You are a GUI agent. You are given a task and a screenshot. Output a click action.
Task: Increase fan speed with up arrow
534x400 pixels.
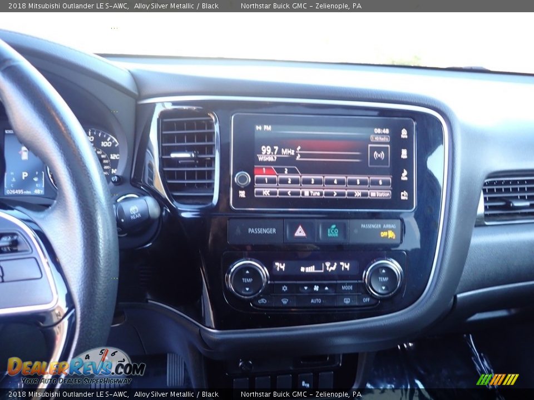(x=327, y=288)
